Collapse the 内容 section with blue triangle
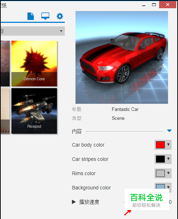178x219 pixels. (x=169, y=131)
